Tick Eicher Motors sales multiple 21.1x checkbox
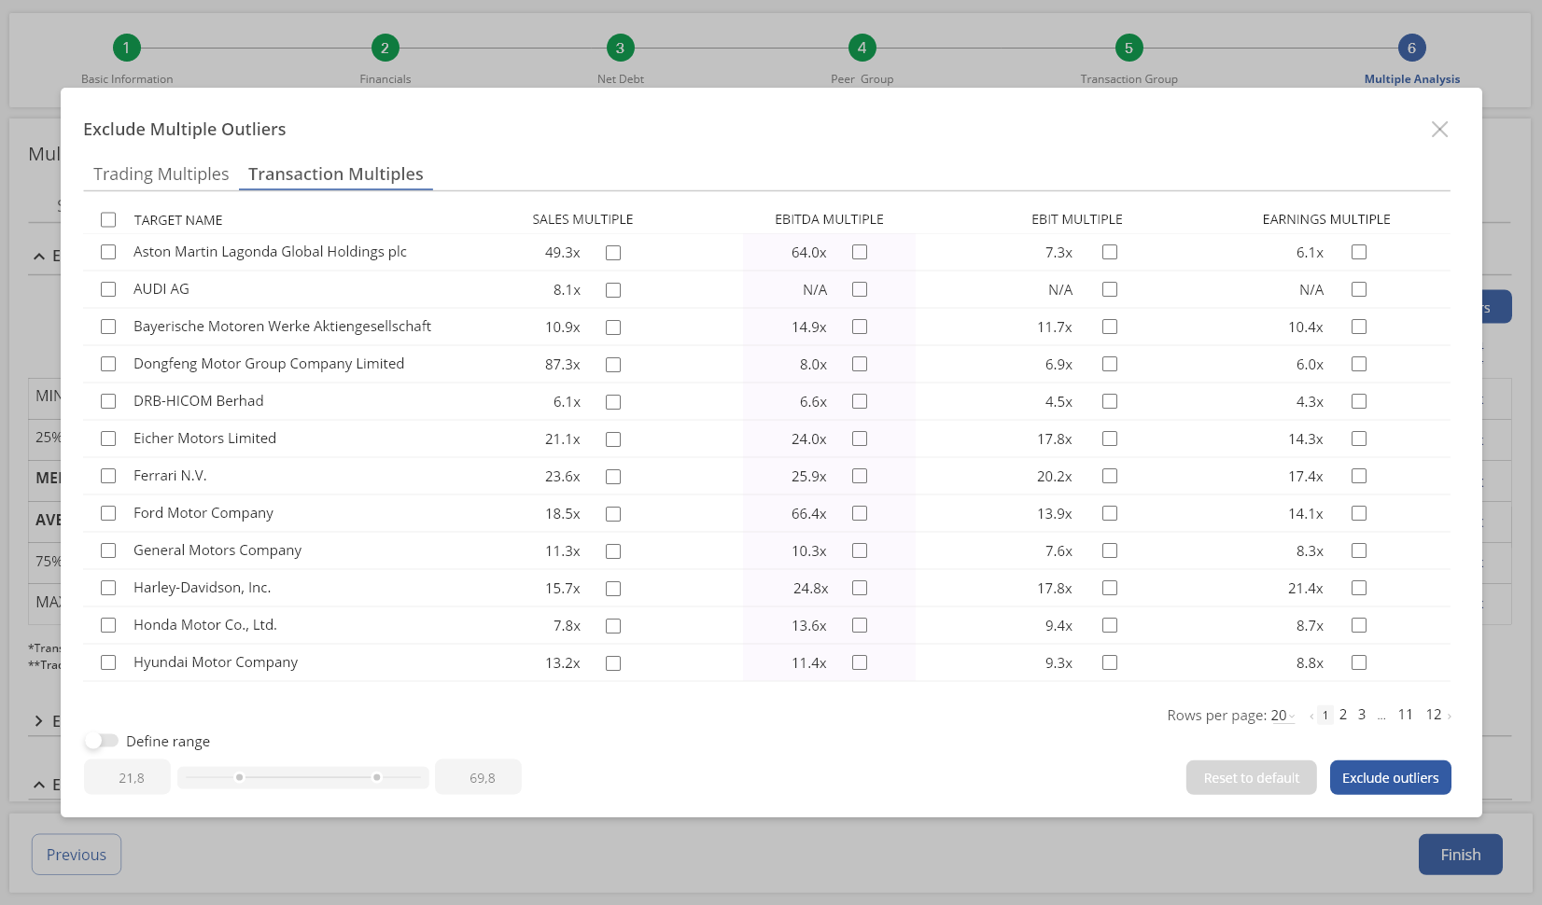 [x=613, y=439]
